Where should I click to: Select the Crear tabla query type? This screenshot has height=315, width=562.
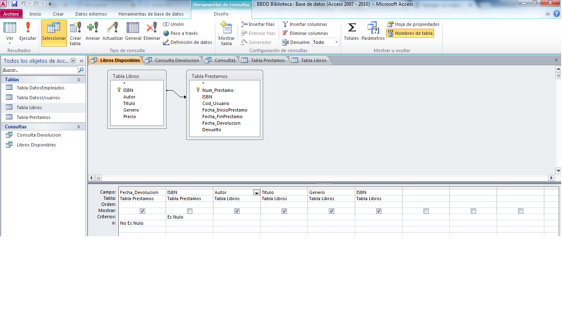tap(75, 33)
